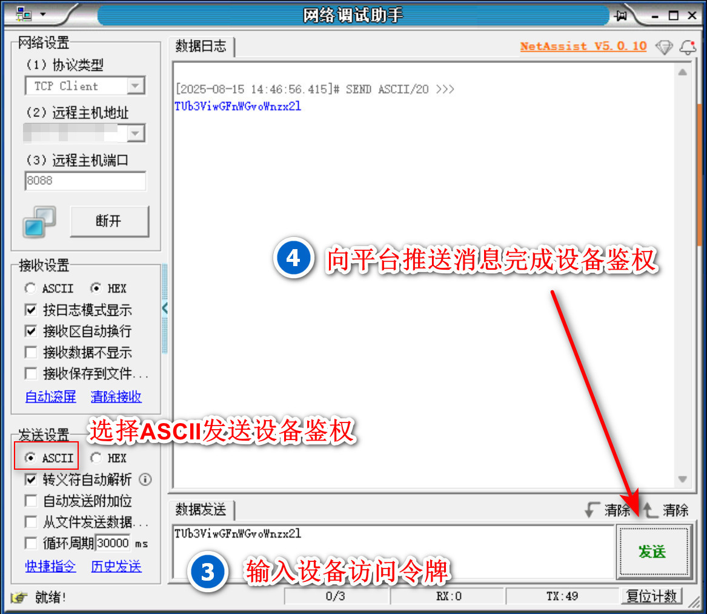Click the remote host port input field
This screenshot has height=614, width=707.
click(85, 181)
